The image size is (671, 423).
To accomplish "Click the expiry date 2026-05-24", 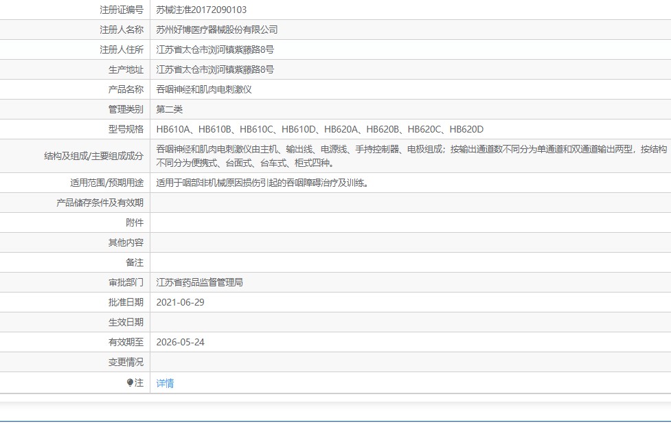I will (180, 342).
